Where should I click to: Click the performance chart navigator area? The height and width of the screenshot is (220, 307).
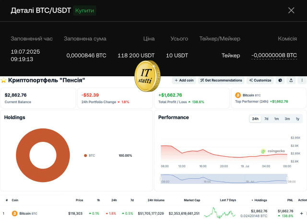[x=224, y=179]
